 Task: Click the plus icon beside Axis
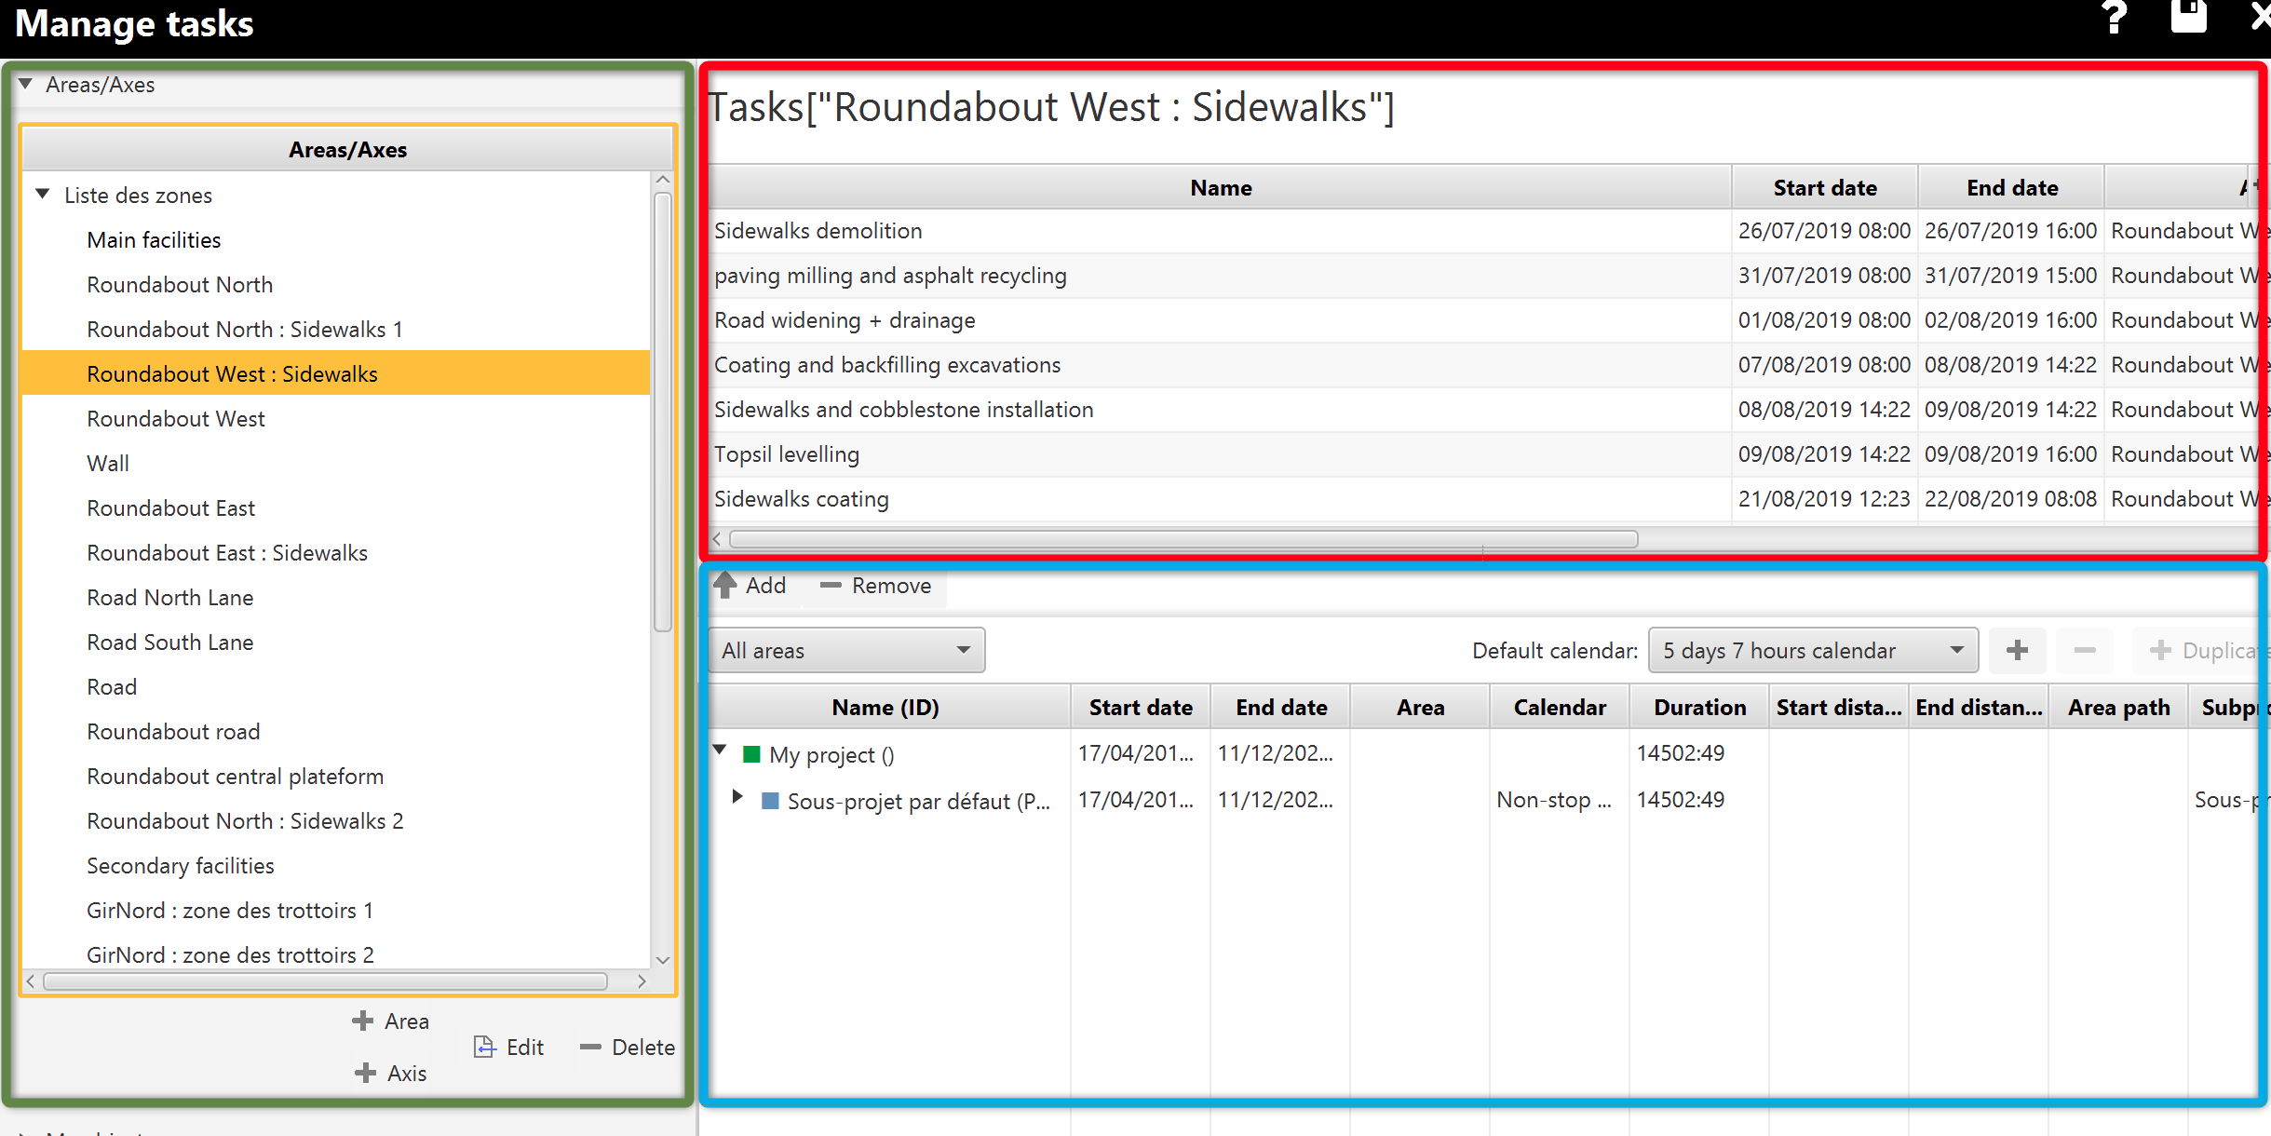click(x=365, y=1073)
